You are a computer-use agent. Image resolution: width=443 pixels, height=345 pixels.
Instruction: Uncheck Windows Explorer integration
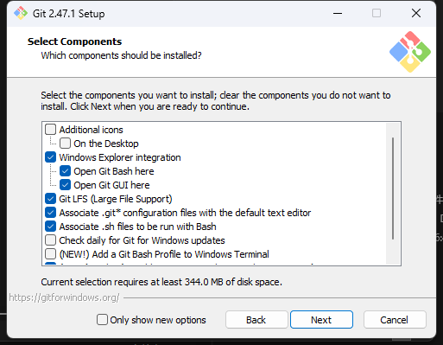pos(50,157)
